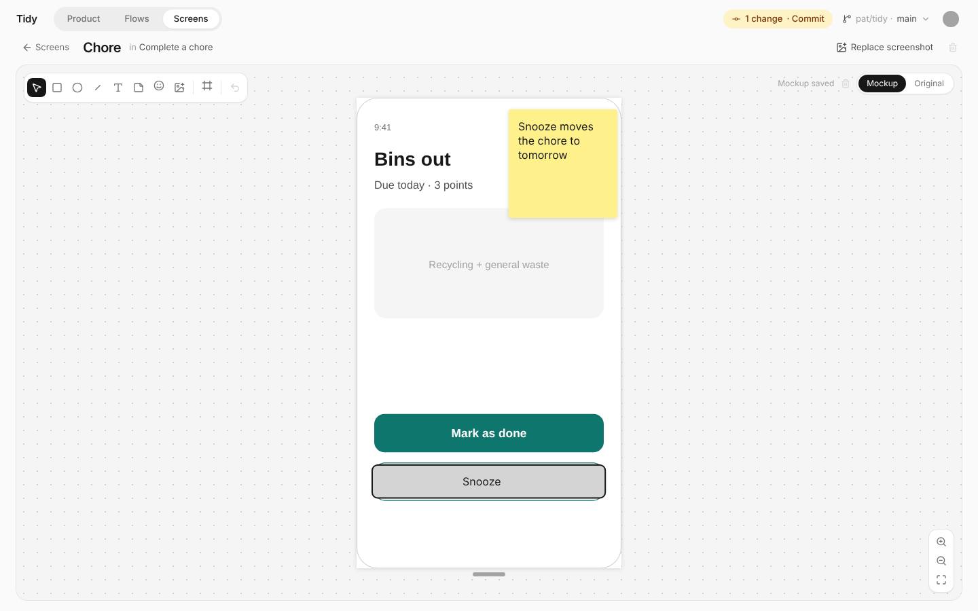
Task: Toggle the grid/frame tool
Action: coord(207,86)
